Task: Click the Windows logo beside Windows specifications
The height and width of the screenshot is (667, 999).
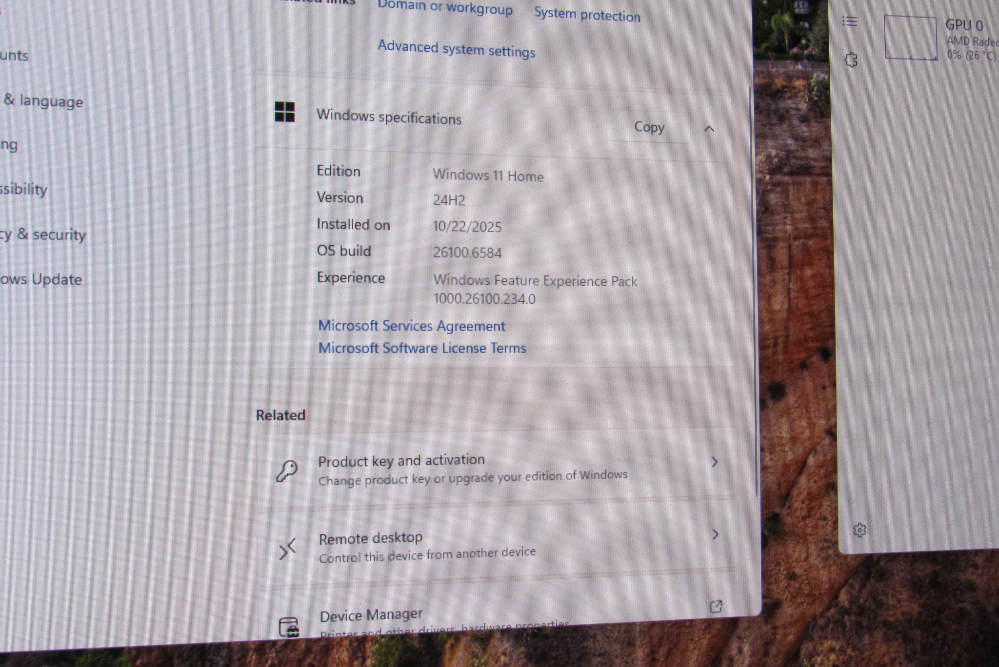Action: click(x=285, y=112)
